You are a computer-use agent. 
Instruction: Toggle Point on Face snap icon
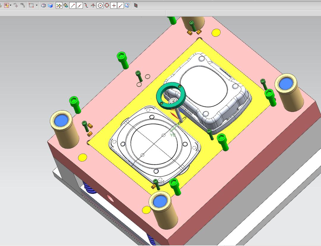tap(127, 6)
